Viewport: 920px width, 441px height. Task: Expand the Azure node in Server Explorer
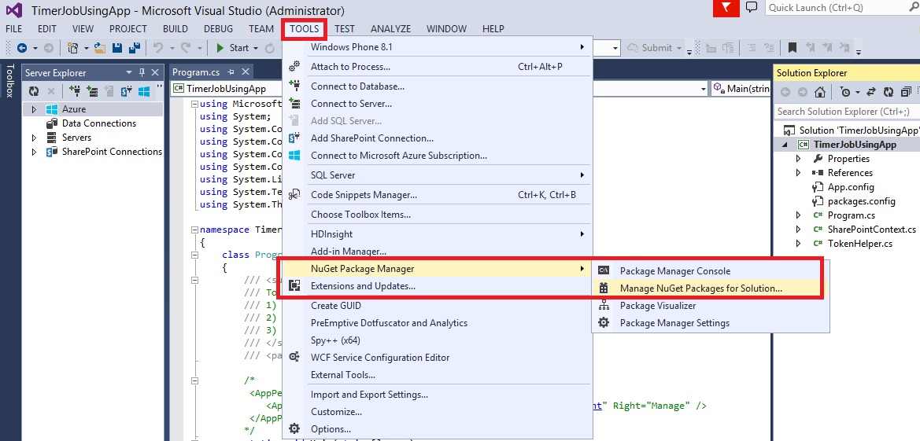(x=34, y=109)
